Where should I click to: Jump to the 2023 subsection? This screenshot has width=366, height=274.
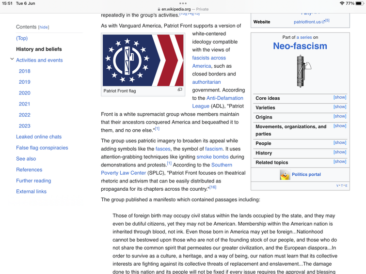(x=25, y=126)
